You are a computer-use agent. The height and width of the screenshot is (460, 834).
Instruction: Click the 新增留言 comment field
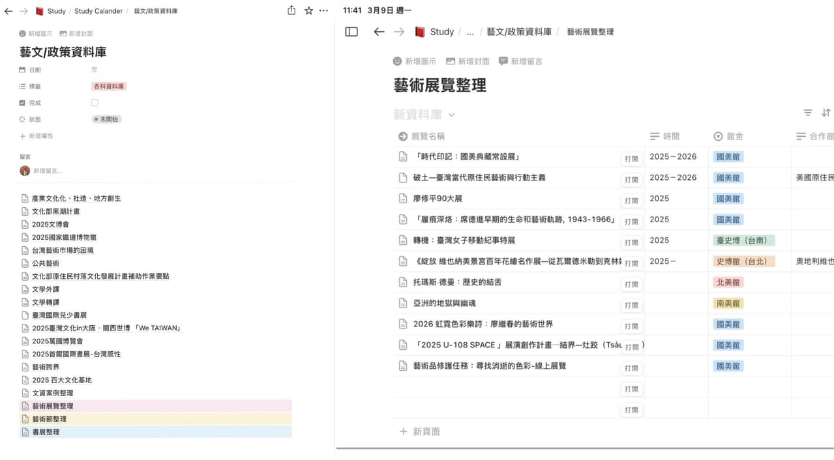point(48,171)
